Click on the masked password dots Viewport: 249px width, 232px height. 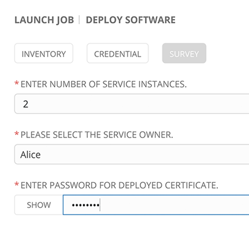86,205
